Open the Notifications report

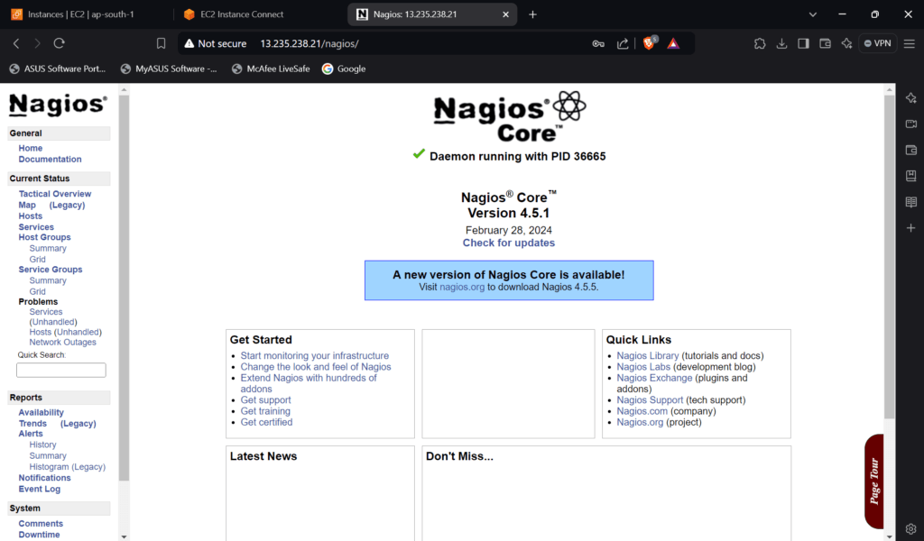coord(44,478)
